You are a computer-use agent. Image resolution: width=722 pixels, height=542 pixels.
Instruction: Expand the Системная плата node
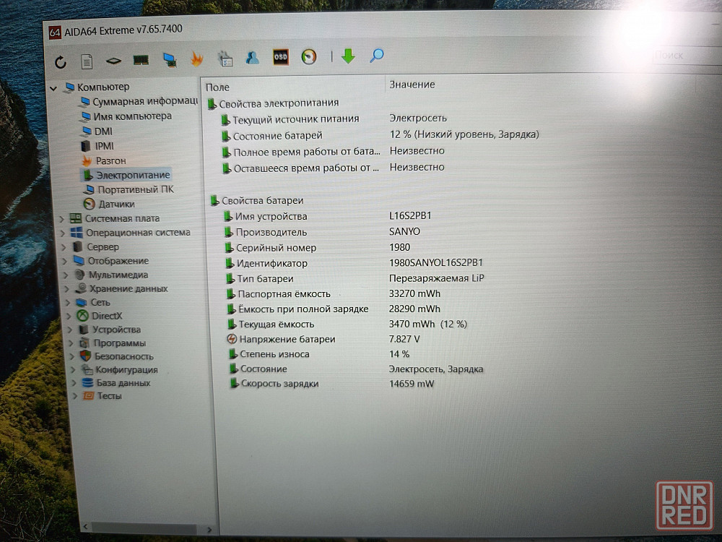coord(61,219)
